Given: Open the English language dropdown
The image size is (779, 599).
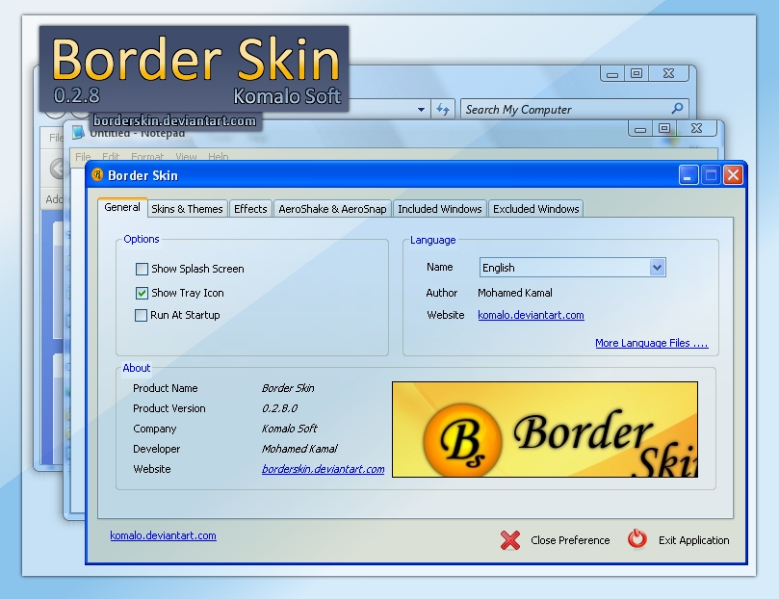Looking at the screenshot, I should (656, 268).
